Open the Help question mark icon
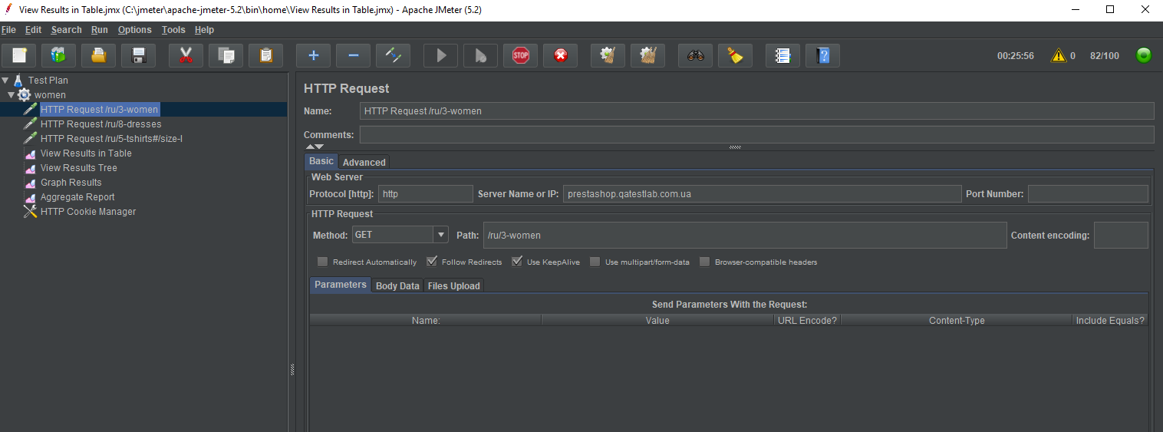The image size is (1163, 432). pos(823,55)
